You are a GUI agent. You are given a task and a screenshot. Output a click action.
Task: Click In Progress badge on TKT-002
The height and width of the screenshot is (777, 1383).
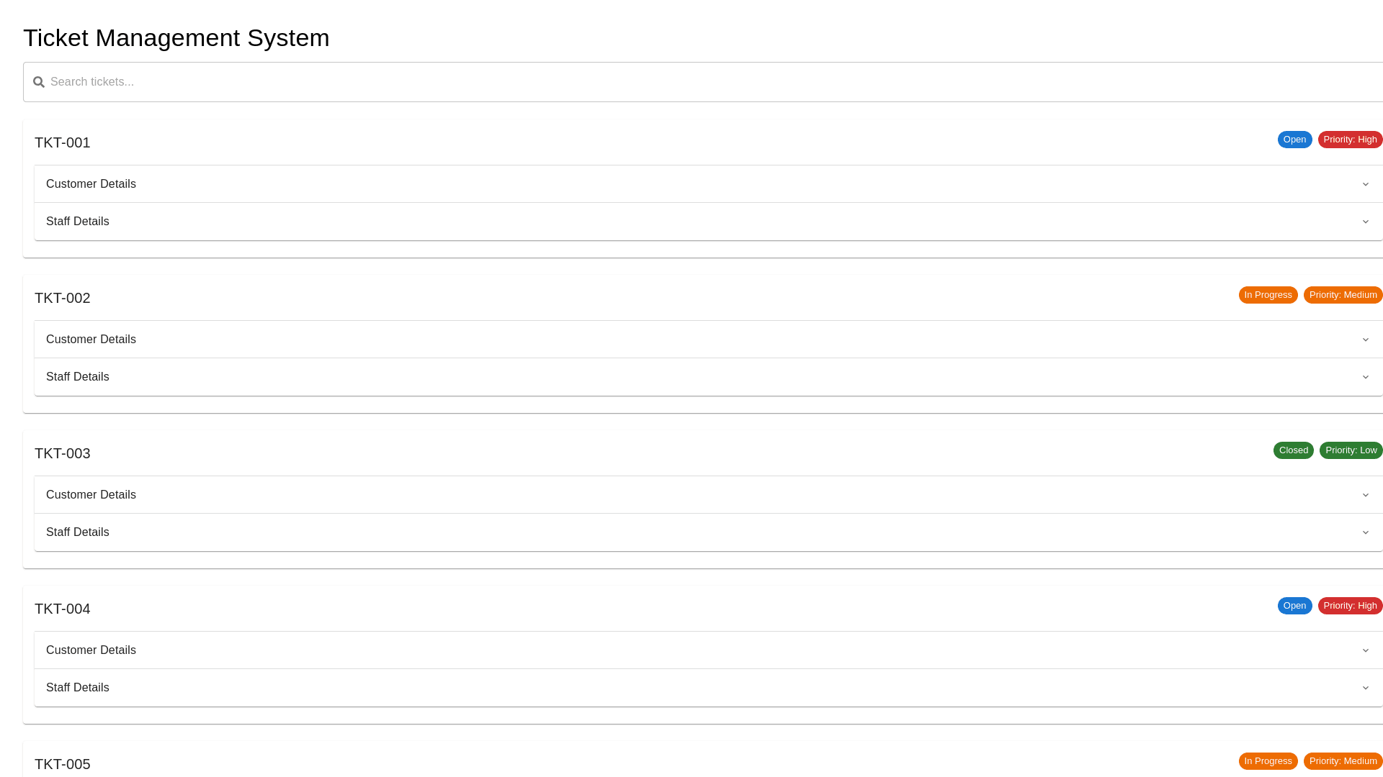tap(1268, 295)
